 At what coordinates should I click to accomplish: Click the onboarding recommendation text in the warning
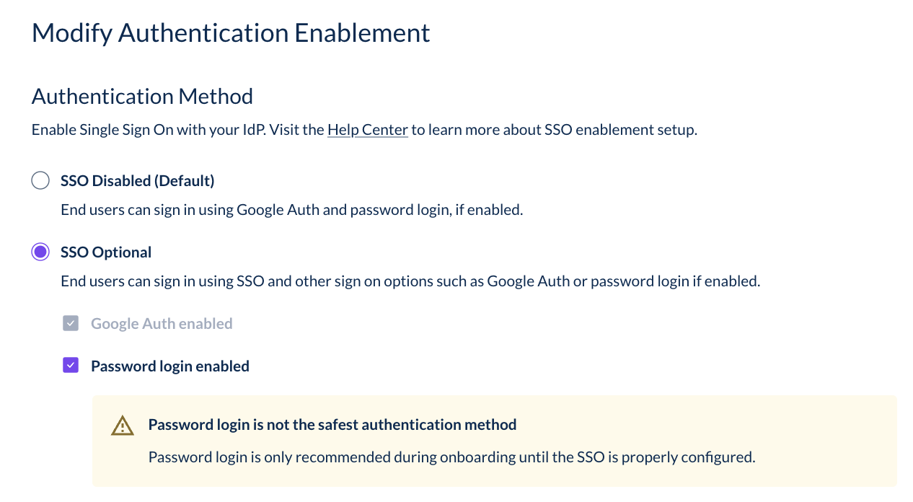pos(451,457)
